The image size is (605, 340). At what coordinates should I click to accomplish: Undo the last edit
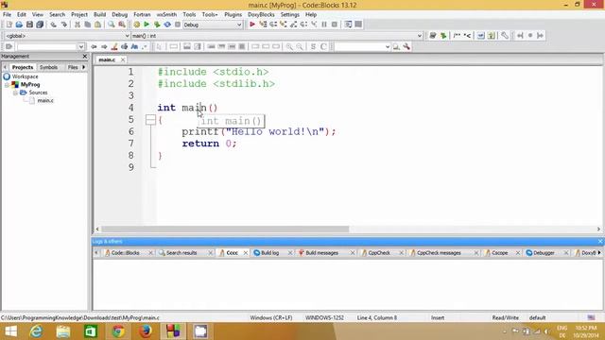pyautogui.click(x=53, y=25)
